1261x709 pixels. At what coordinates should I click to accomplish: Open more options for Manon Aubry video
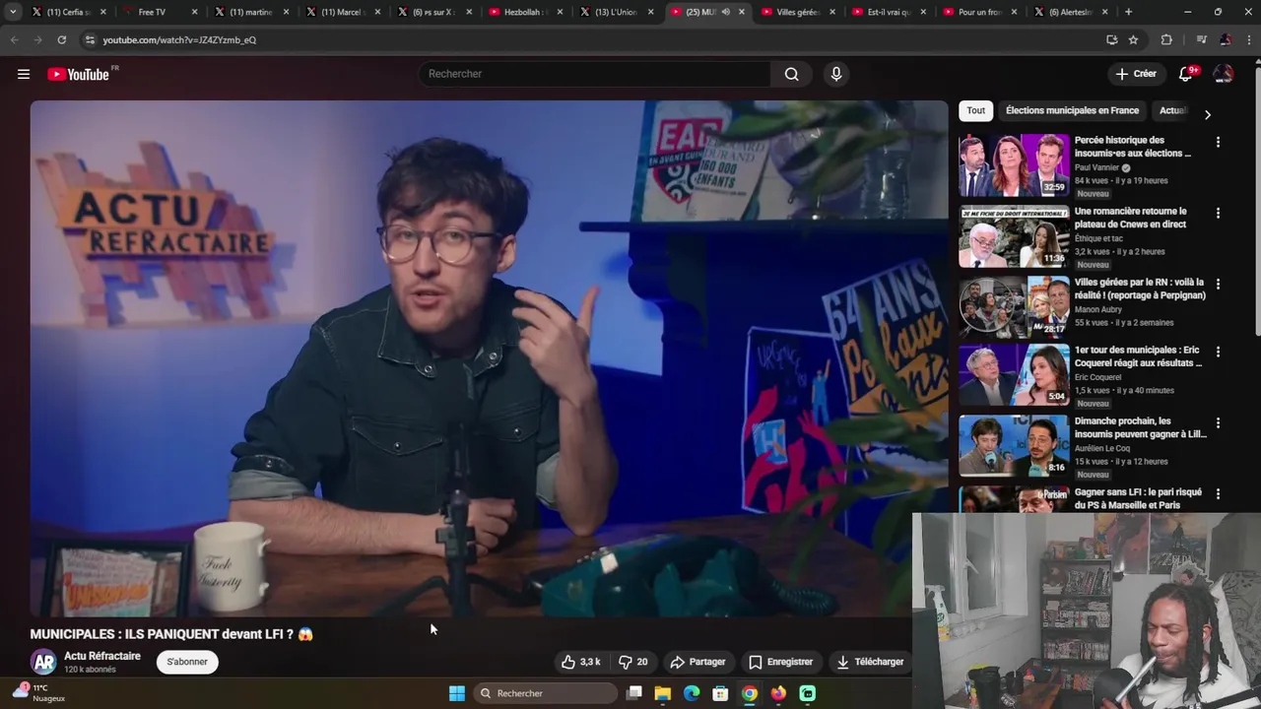point(1218,284)
